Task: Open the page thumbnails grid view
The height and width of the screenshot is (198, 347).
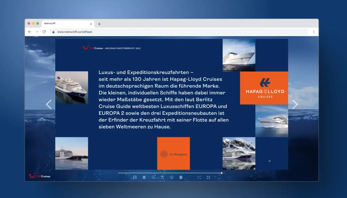Action: (144, 177)
